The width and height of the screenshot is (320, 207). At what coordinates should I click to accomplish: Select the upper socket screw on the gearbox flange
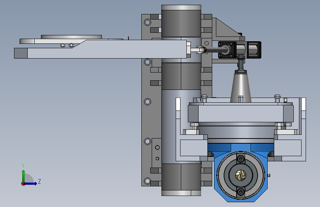pyautogui.click(x=241, y=159)
